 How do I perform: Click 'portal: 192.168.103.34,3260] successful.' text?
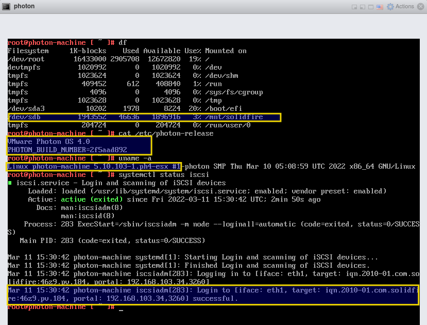point(156,299)
